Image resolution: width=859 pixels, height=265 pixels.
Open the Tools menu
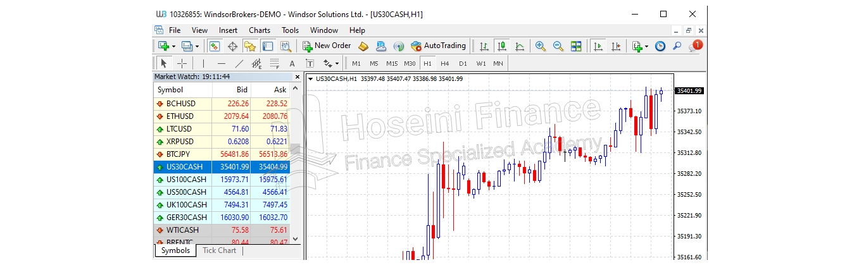pyautogui.click(x=291, y=30)
